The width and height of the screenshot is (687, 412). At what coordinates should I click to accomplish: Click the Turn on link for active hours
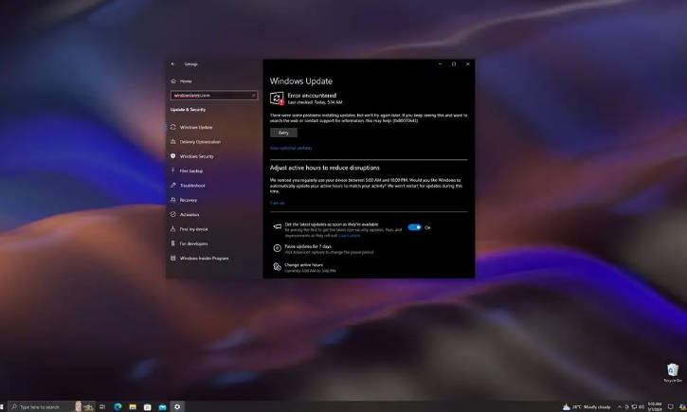pyautogui.click(x=278, y=203)
